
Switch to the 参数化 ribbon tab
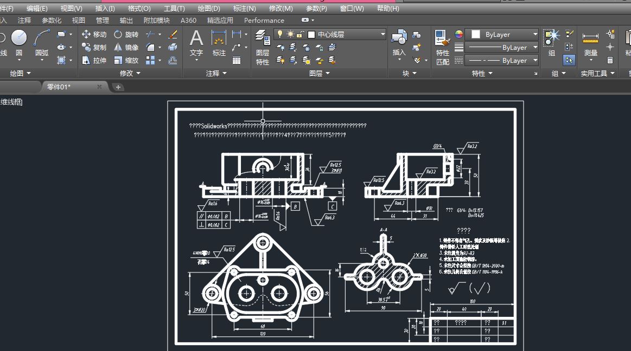[x=52, y=20]
